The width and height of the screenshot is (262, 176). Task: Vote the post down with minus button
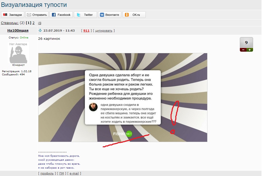(x=243, y=50)
